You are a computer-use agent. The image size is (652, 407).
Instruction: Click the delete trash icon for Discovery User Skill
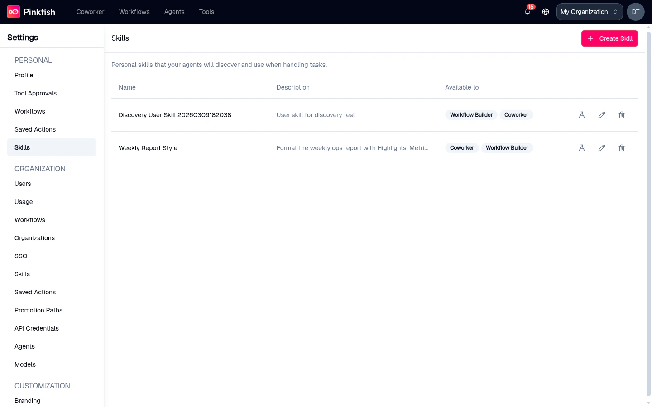click(x=622, y=115)
